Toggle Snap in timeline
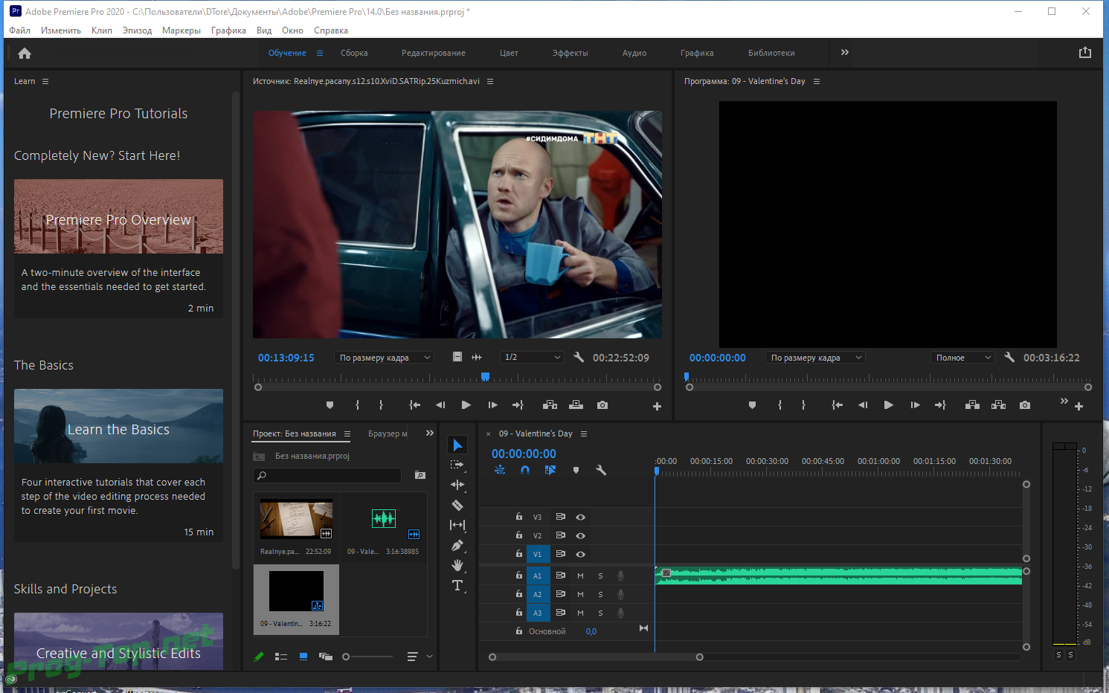Screen dimensions: 1109x693 (525, 470)
